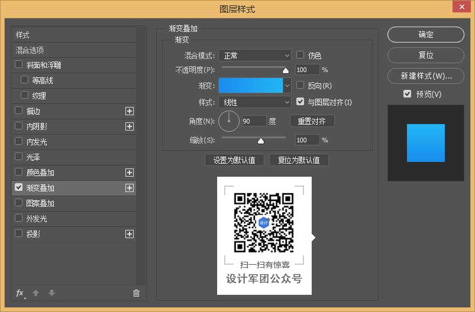Click the trash delete effect icon

point(136,293)
